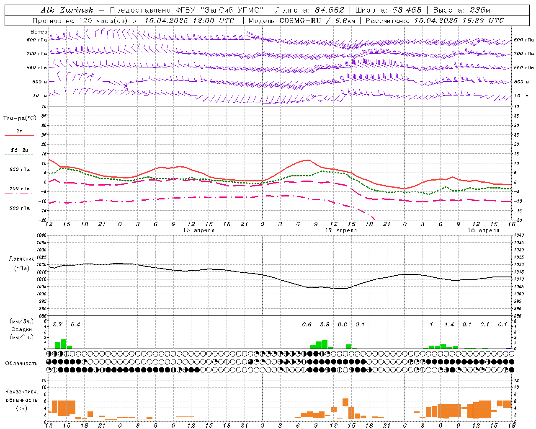The width and height of the screenshot is (536, 429).
Task: Click the 850 гПа temperature legend entry
Action: [x=20, y=170]
